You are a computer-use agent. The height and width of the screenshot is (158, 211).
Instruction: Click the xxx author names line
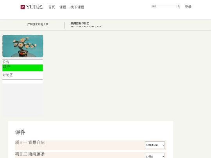(86, 27)
